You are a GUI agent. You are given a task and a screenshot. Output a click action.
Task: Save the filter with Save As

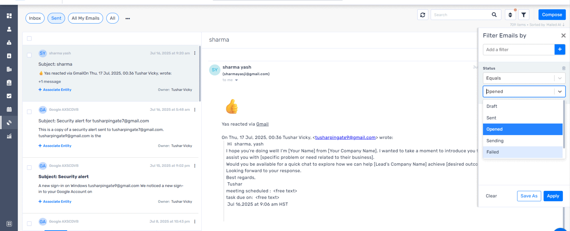click(x=529, y=196)
